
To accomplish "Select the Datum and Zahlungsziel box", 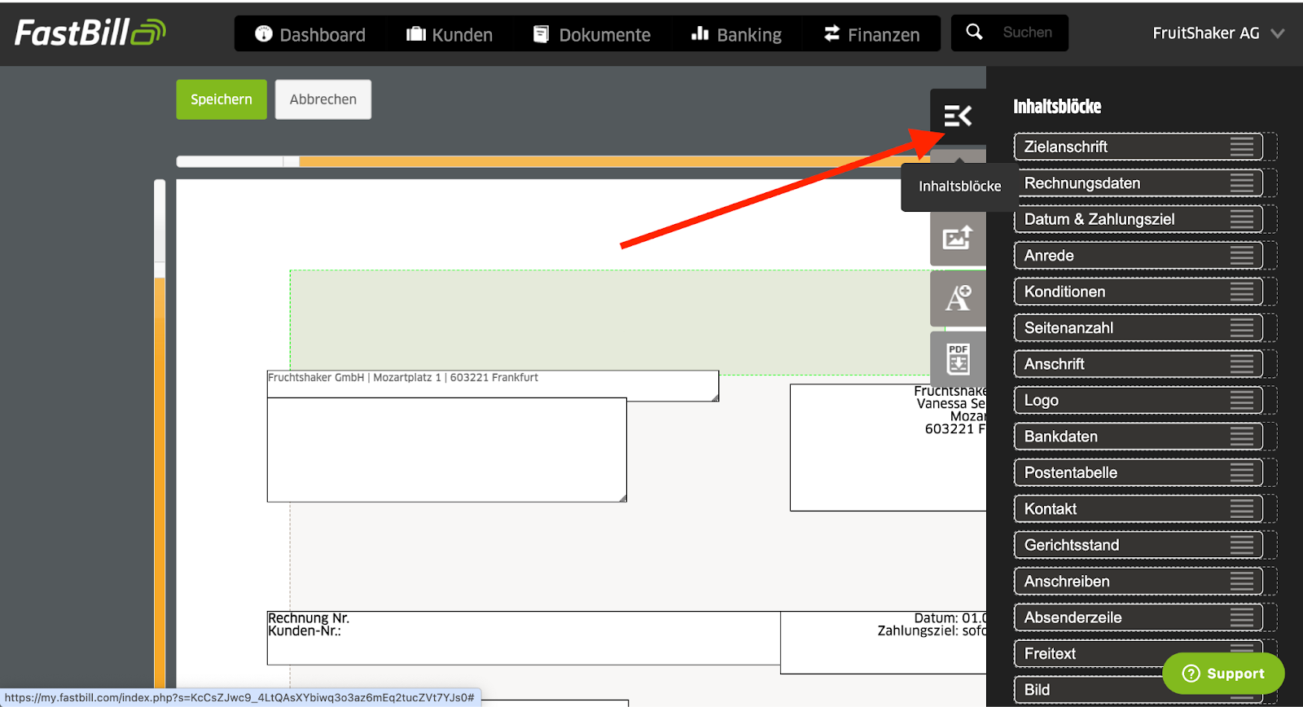I will click(884, 643).
